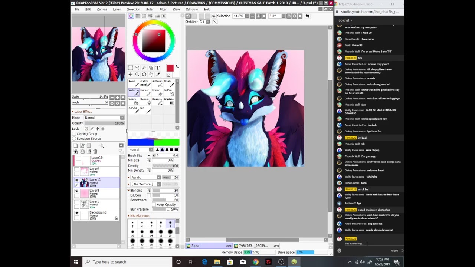Viewport: 475px width, 267px height.
Task: Select the Hand pan tool
Action: 151,75
